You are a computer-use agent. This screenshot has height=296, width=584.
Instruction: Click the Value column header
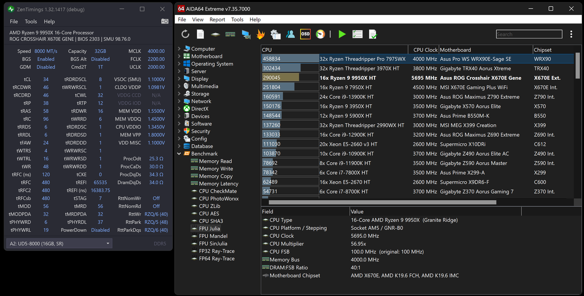pyautogui.click(x=435, y=211)
